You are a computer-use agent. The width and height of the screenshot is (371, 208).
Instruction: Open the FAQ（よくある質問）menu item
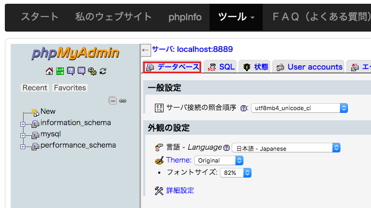pos(322,17)
